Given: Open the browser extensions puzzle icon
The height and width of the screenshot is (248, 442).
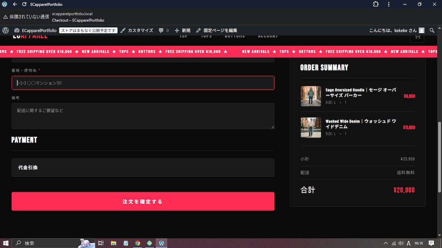Looking at the screenshot, I should [x=376, y=4].
